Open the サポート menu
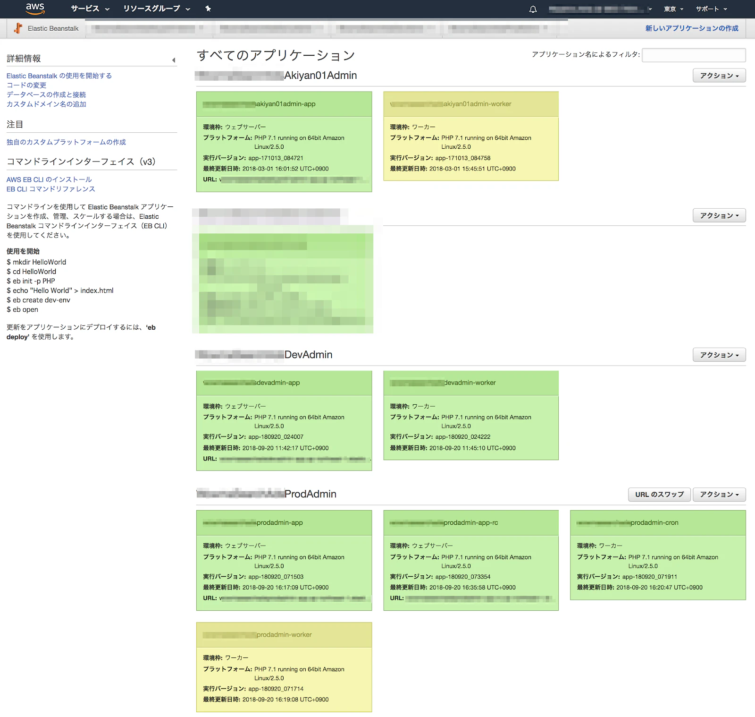The width and height of the screenshot is (755, 717). (x=712, y=9)
